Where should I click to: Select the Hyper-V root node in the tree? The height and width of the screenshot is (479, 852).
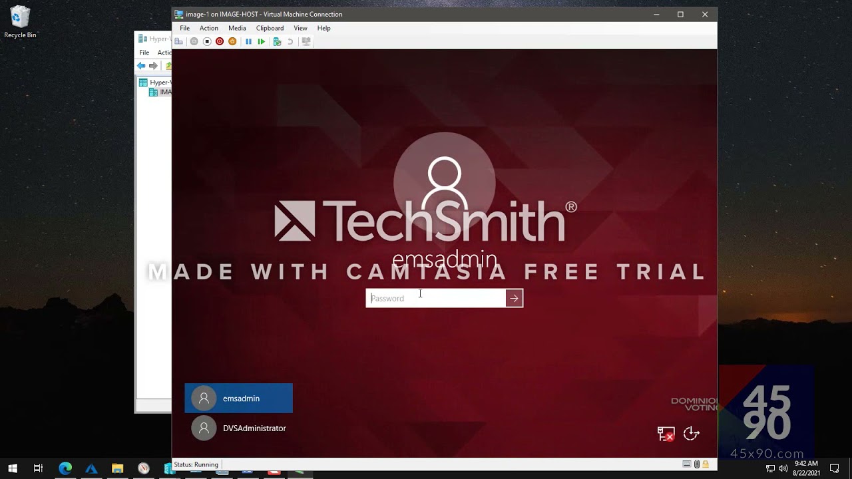pos(154,82)
